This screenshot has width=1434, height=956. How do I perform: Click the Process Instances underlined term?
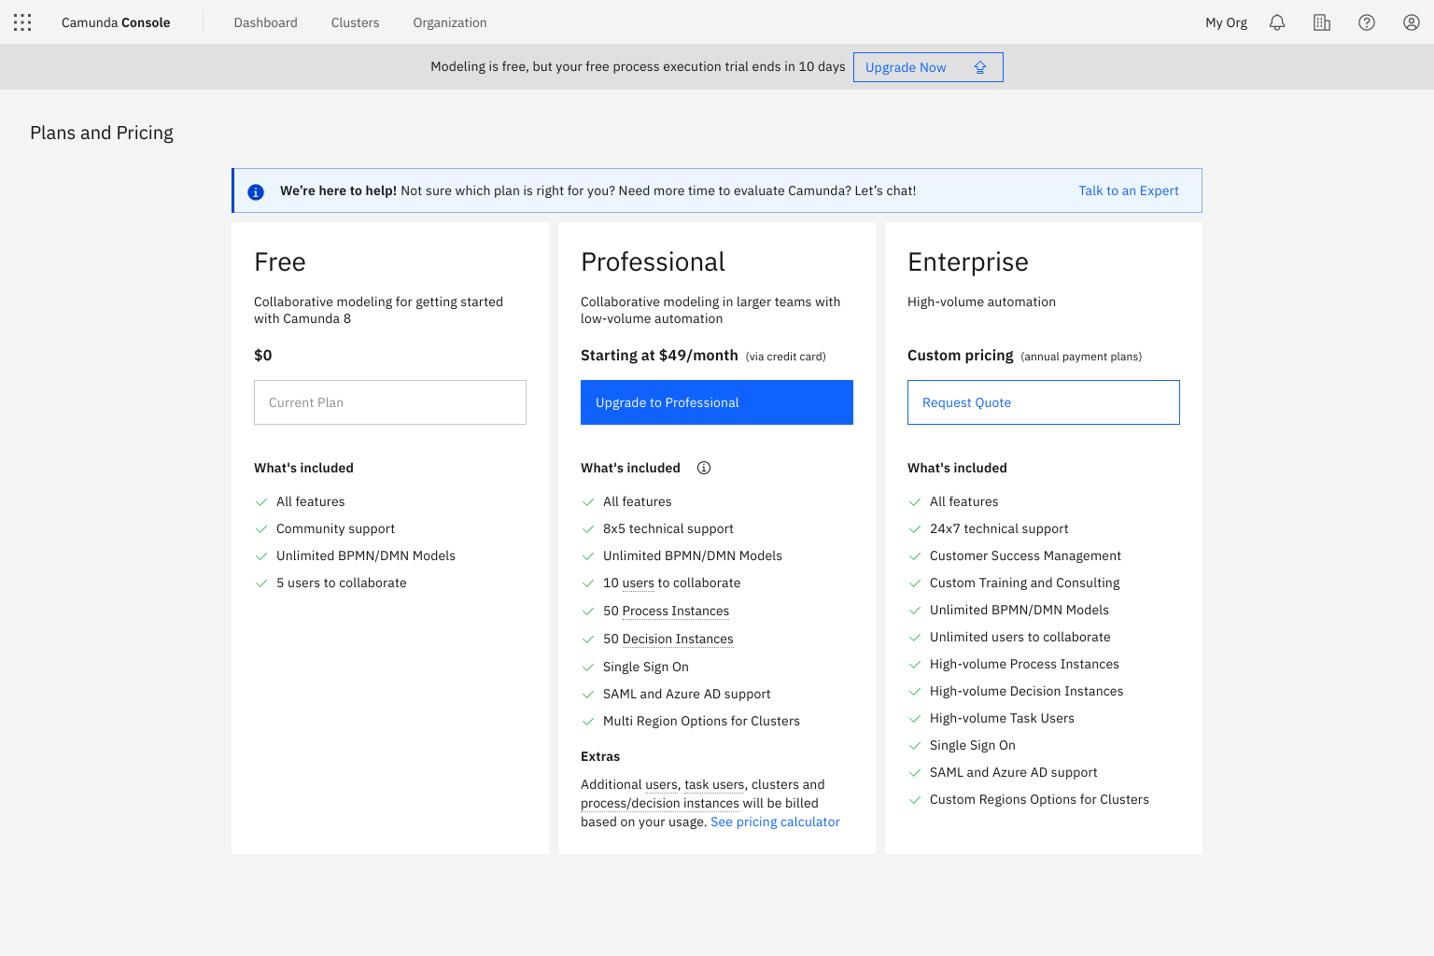click(676, 611)
